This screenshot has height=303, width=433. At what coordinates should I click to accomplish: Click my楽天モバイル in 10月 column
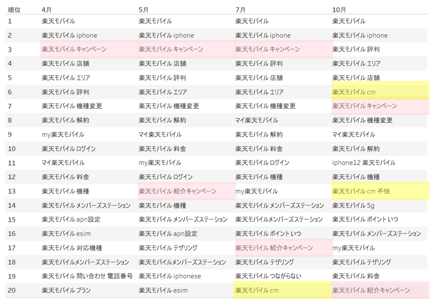pos(353,248)
